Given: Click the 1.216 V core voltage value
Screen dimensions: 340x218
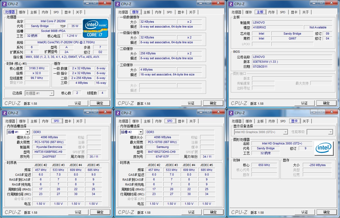Looking at the screenshot, I should [72, 36].
